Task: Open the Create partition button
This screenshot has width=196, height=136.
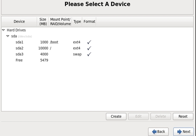Action: [x=116, y=117]
